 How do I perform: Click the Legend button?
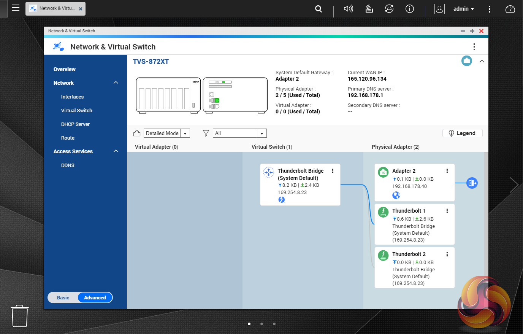point(462,133)
